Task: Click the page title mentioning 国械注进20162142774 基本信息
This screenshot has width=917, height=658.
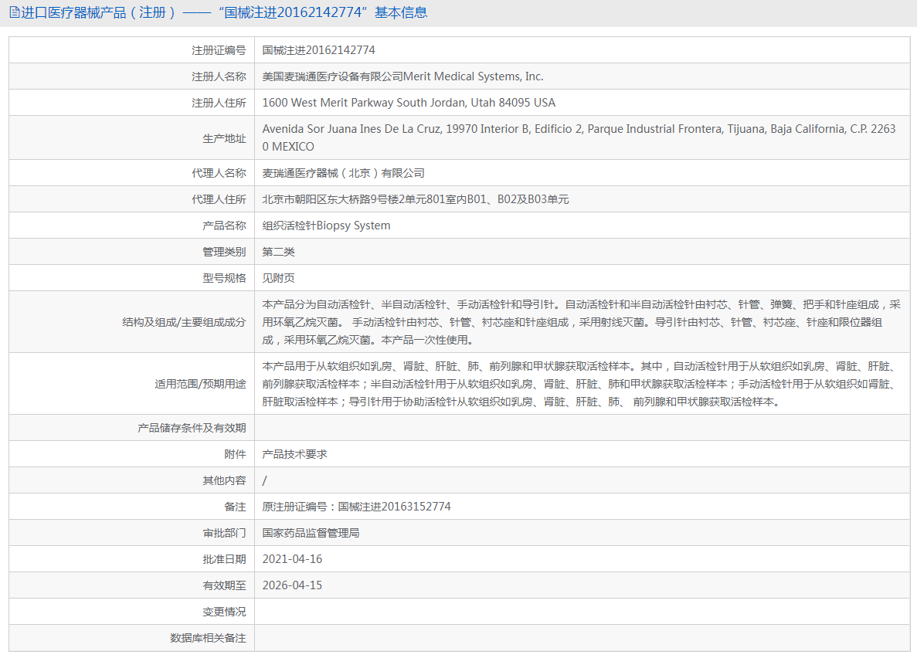Action: coord(224,12)
